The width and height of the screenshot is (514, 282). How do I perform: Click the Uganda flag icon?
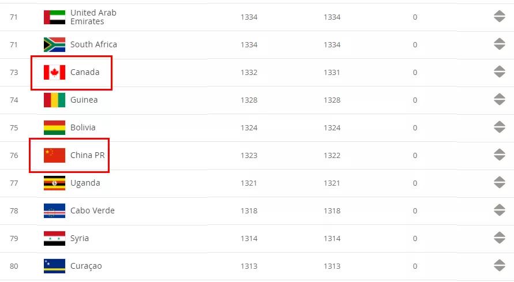coord(54,183)
